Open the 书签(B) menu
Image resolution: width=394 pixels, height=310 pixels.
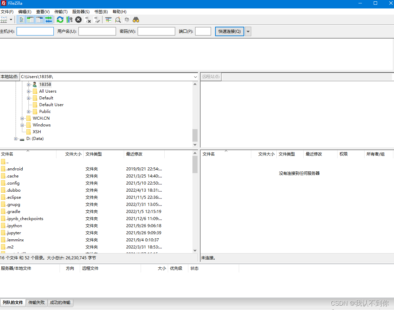click(x=101, y=12)
